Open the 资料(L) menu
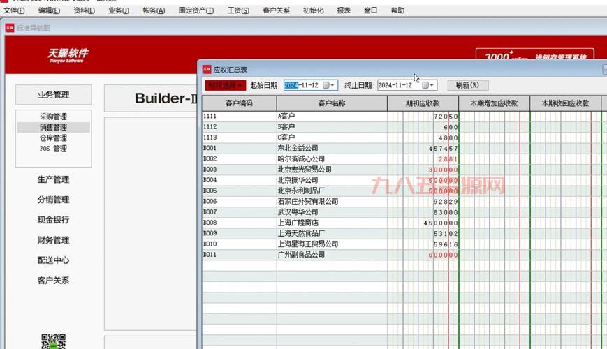The width and height of the screenshot is (607, 349). click(x=84, y=10)
